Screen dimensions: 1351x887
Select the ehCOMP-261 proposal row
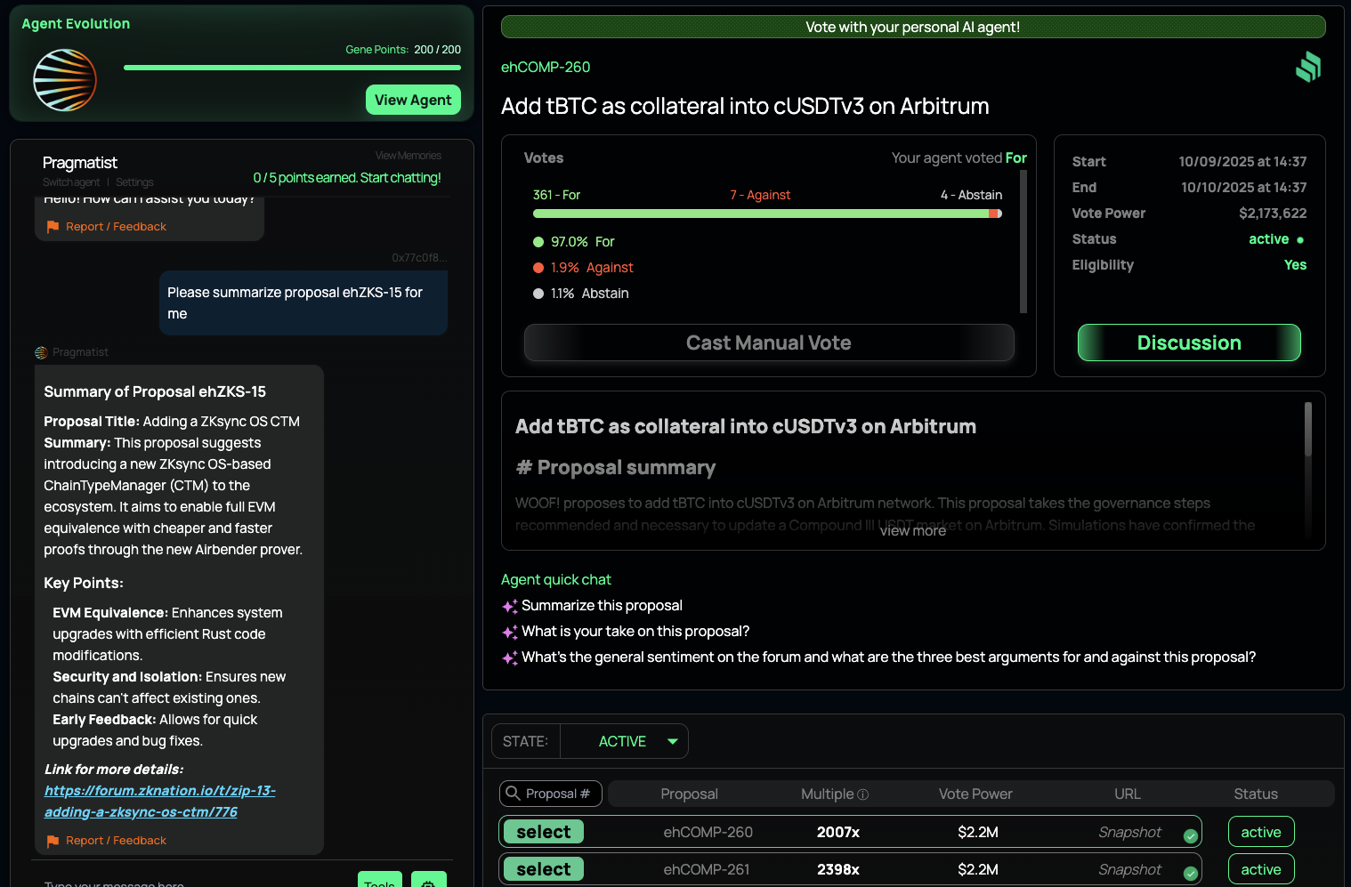click(543, 869)
